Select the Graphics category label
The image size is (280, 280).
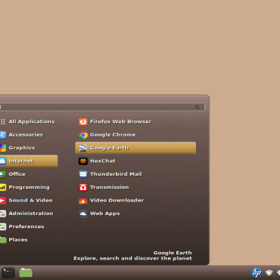(22, 148)
